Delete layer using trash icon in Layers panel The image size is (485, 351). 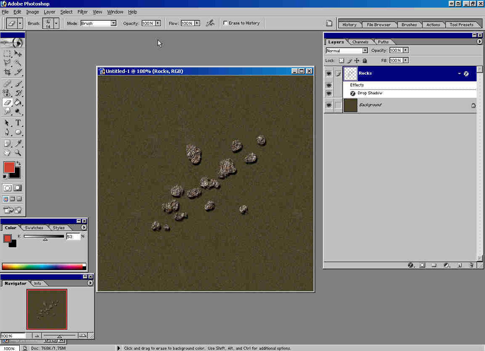471,265
